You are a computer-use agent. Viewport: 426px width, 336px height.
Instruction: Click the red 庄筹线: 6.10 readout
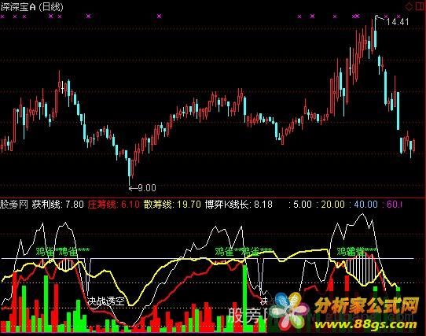(x=114, y=204)
